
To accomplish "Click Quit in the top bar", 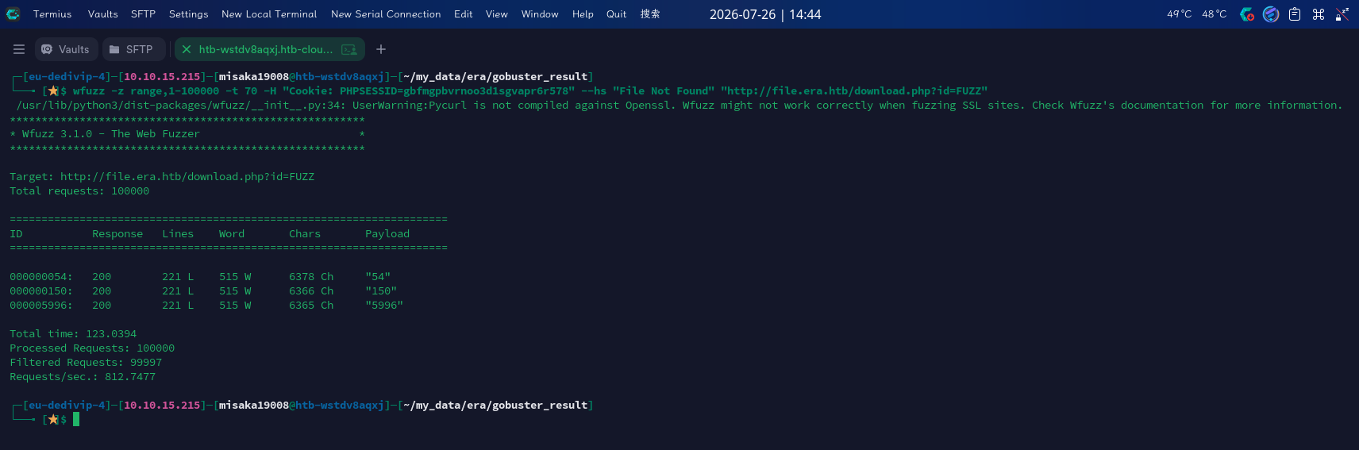I will point(616,14).
